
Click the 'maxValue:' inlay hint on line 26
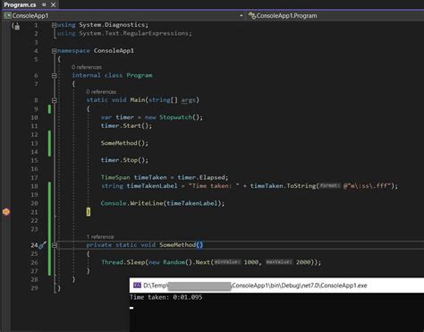pyautogui.click(x=279, y=262)
